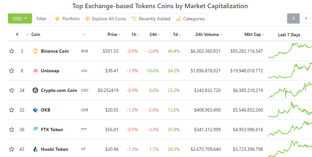Toggle favorite star for Uniswap

pos(12,71)
